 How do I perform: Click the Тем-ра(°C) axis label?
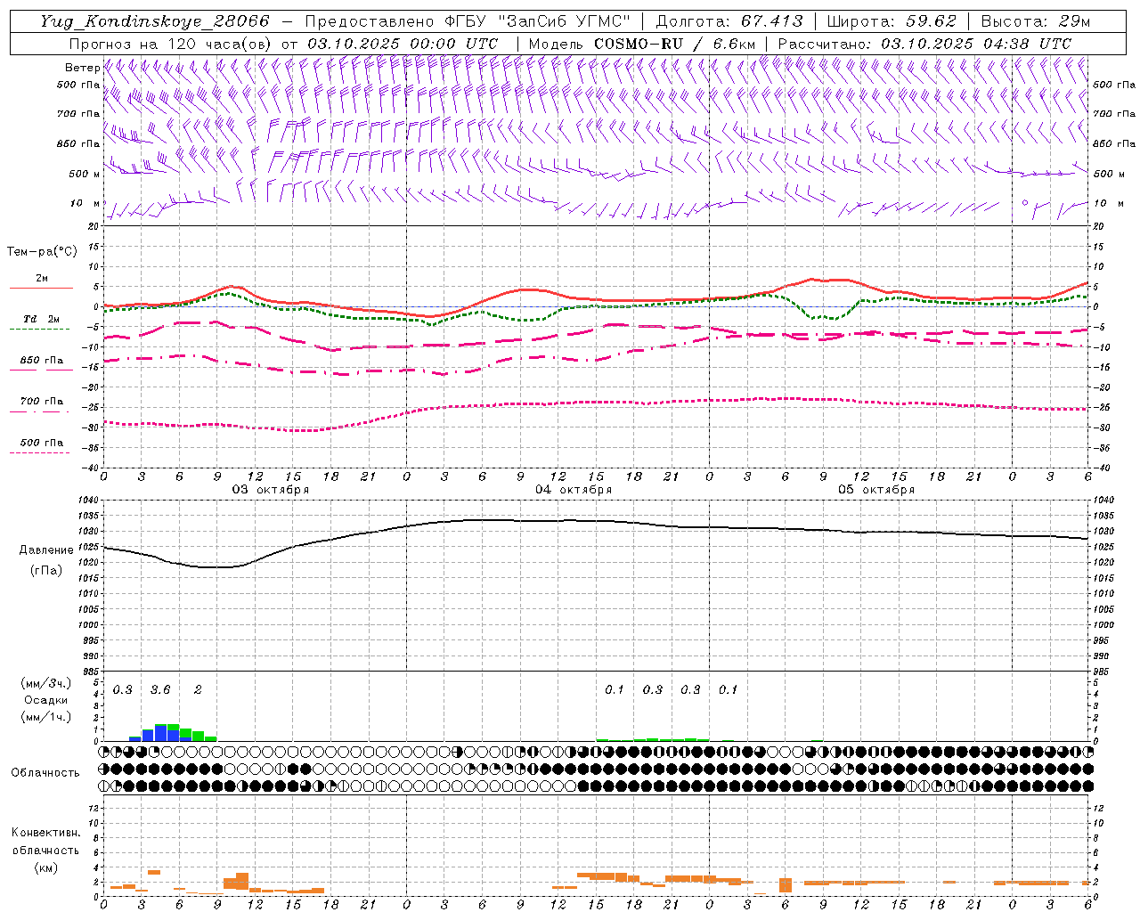tap(42, 252)
